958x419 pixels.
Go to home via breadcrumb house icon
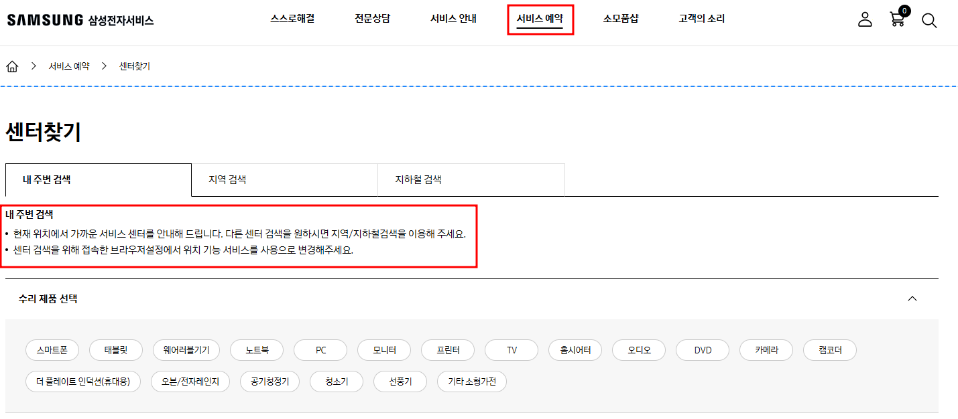(12, 66)
